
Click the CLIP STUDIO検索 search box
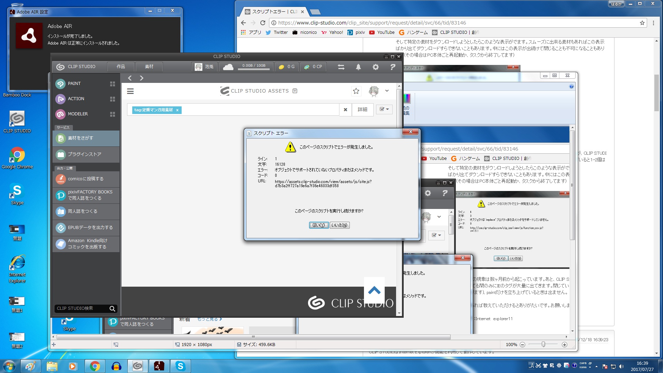pos(81,308)
